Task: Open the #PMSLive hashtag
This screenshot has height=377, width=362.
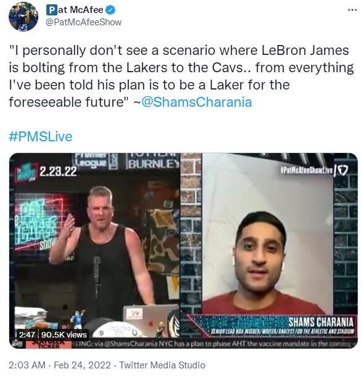Action: (40, 136)
